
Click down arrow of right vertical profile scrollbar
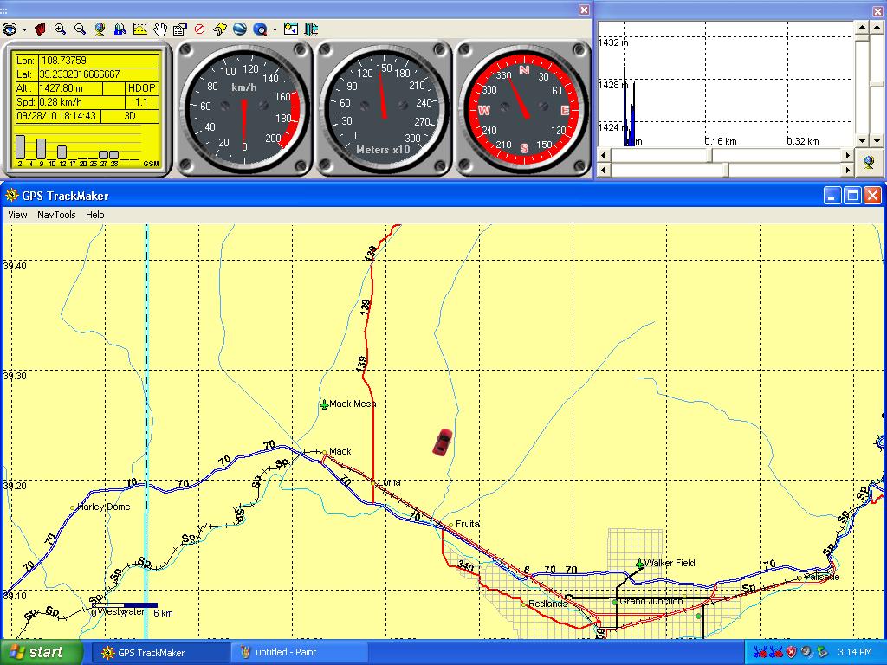pyautogui.click(x=877, y=141)
